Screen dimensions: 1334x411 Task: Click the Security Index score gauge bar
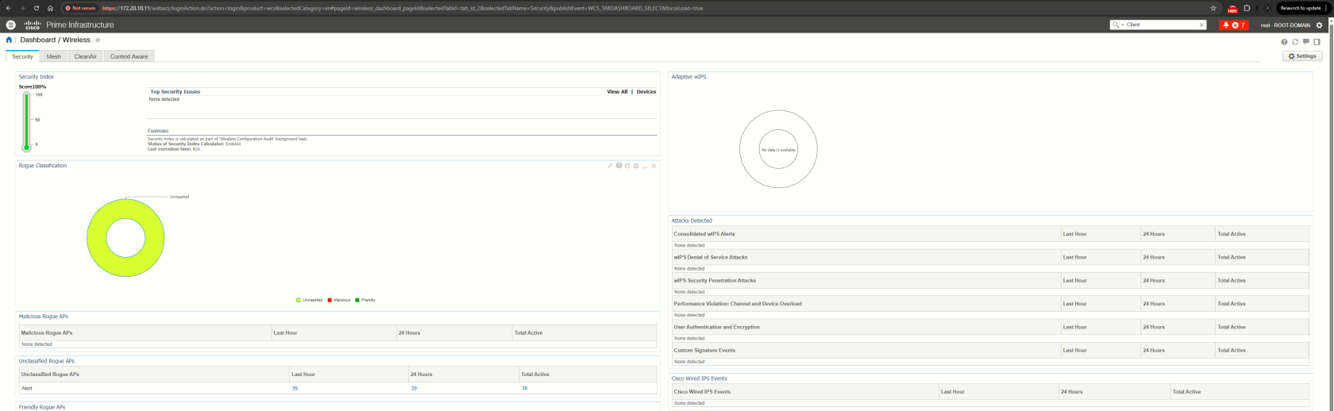(x=26, y=121)
